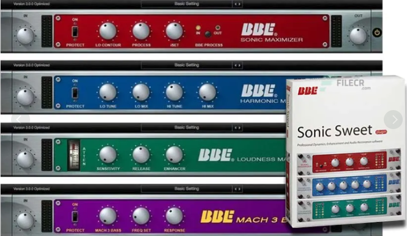Click the Sonic Maximizer input level meter
The image size is (407, 236).
[47, 31]
